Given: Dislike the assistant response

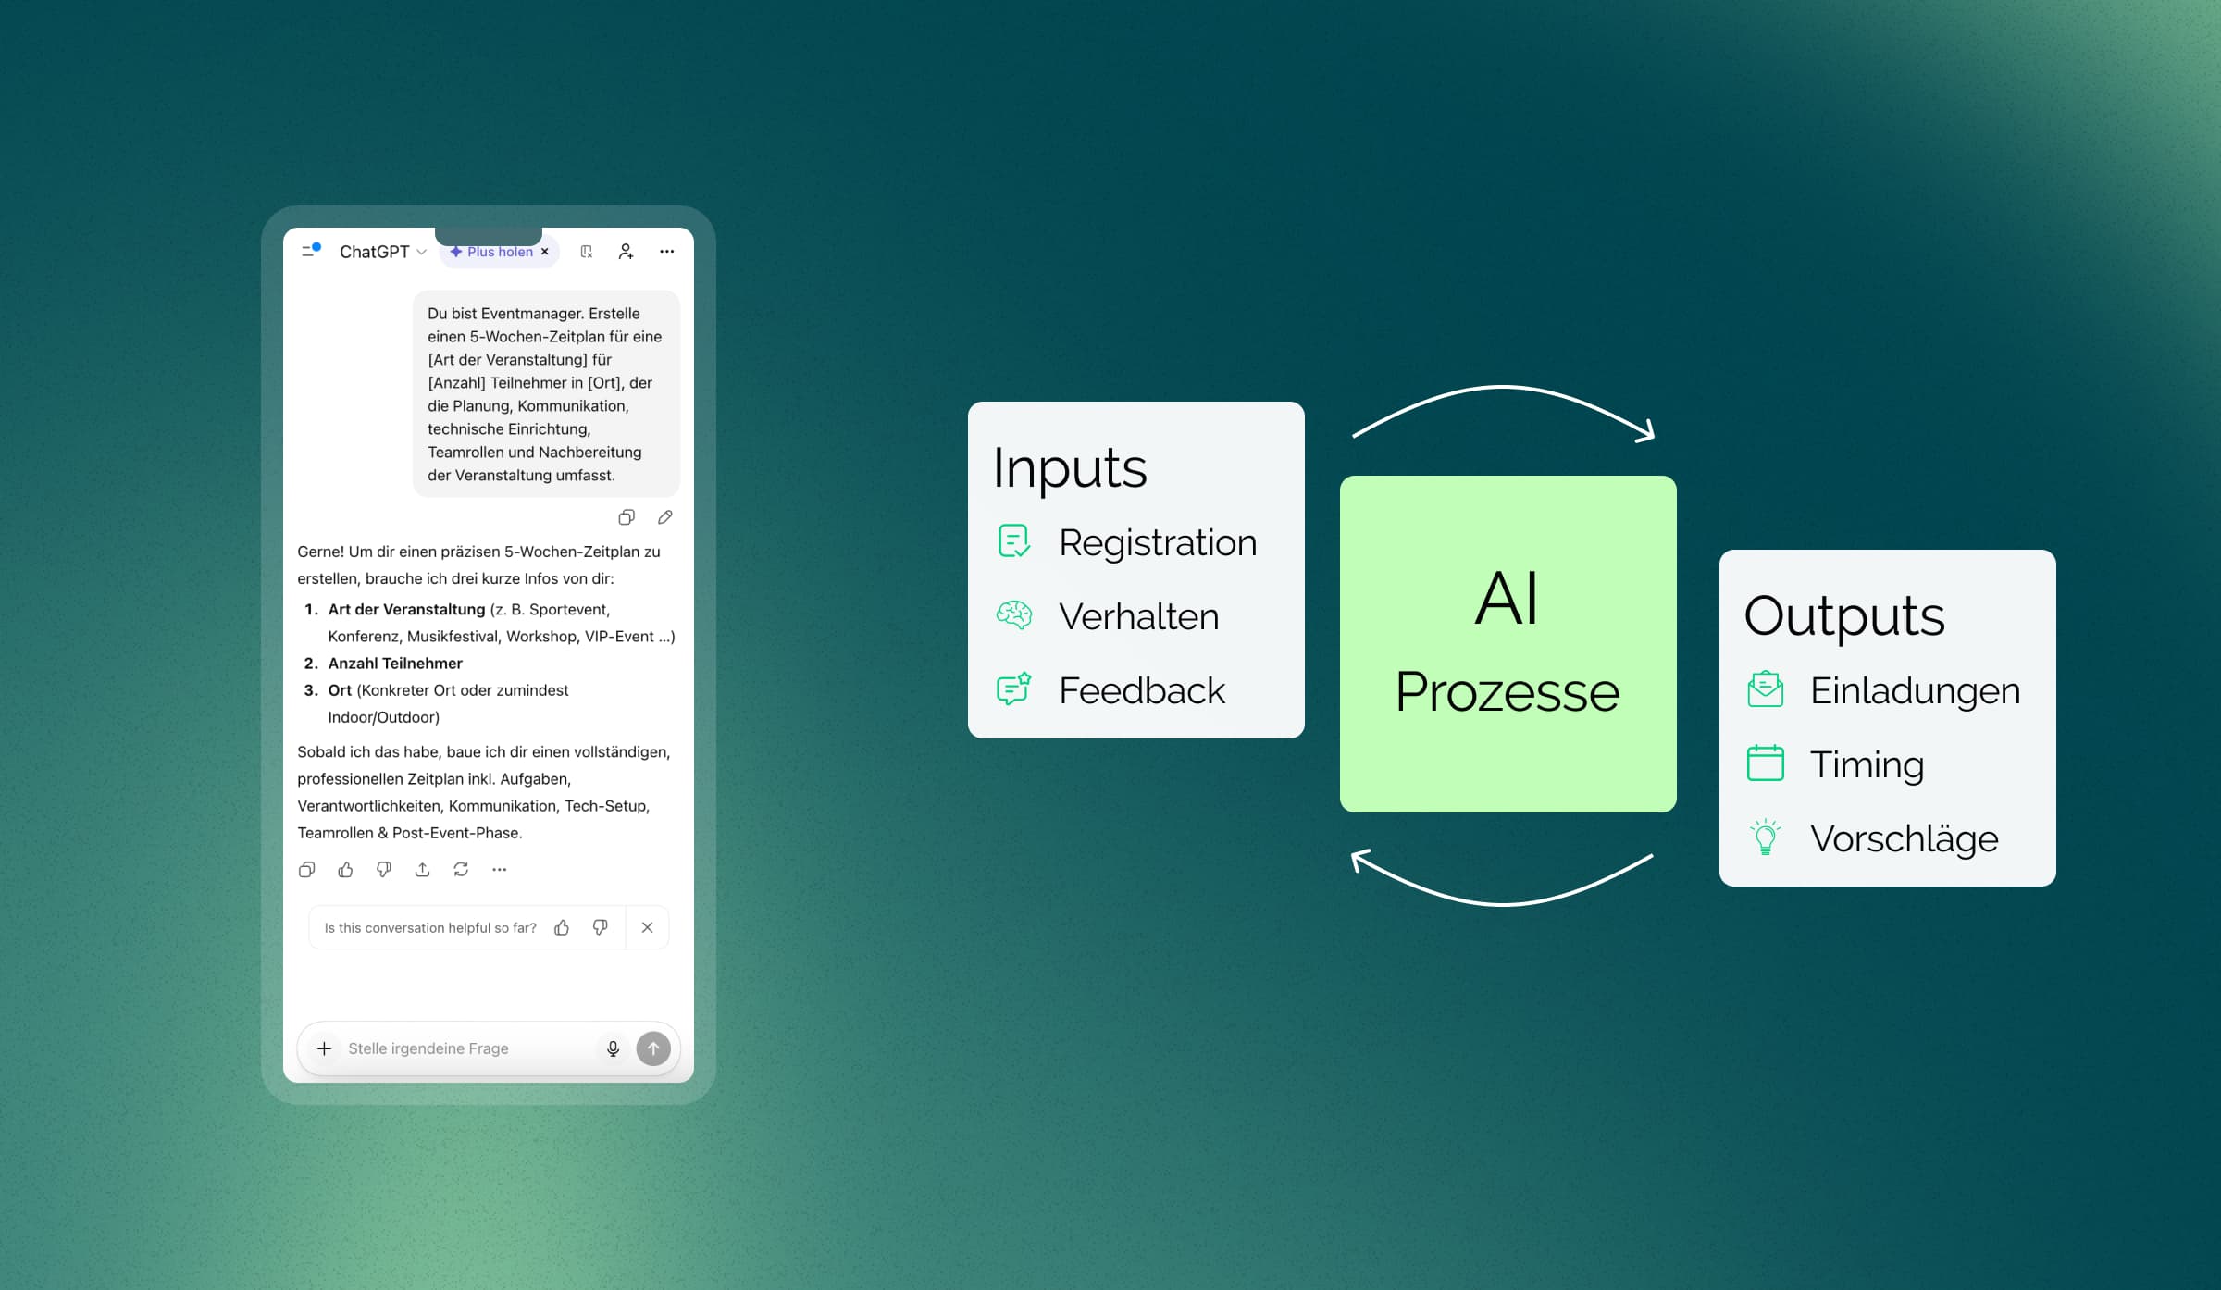Looking at the screenshot, I should (384, 869).
